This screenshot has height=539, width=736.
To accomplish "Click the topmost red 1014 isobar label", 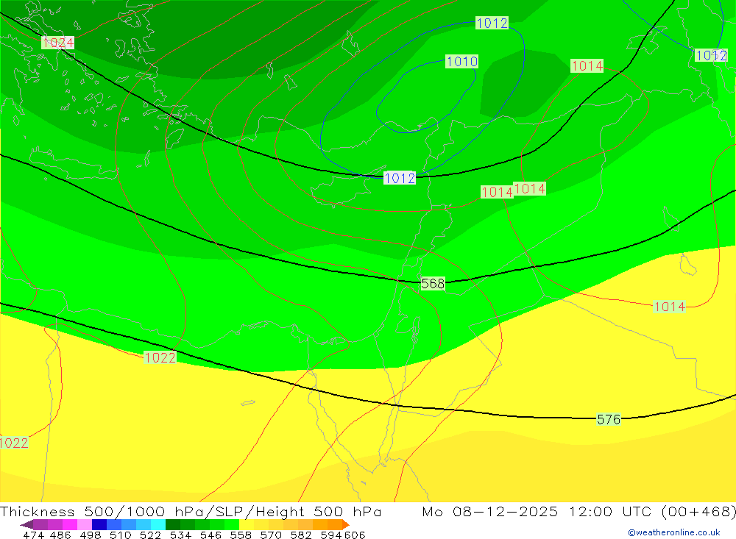I will coord(587,65).
